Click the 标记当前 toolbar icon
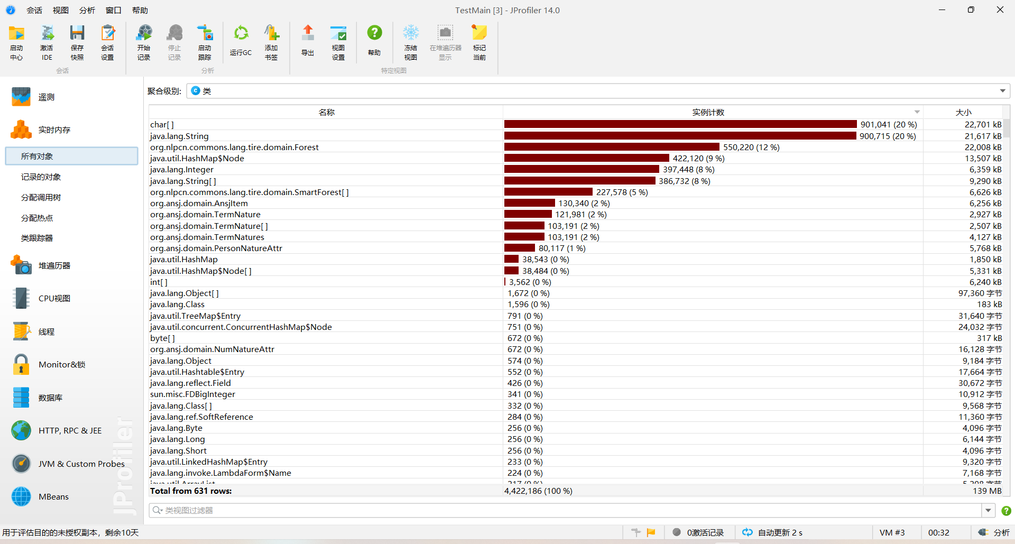The width and height of the screenshot is (1015, 544). coord(479,42)
